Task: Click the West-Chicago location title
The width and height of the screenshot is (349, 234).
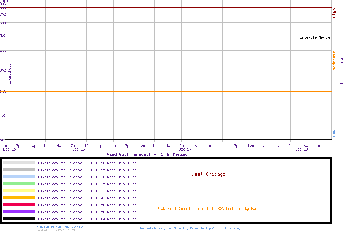Action: click(x=208, y=174)
